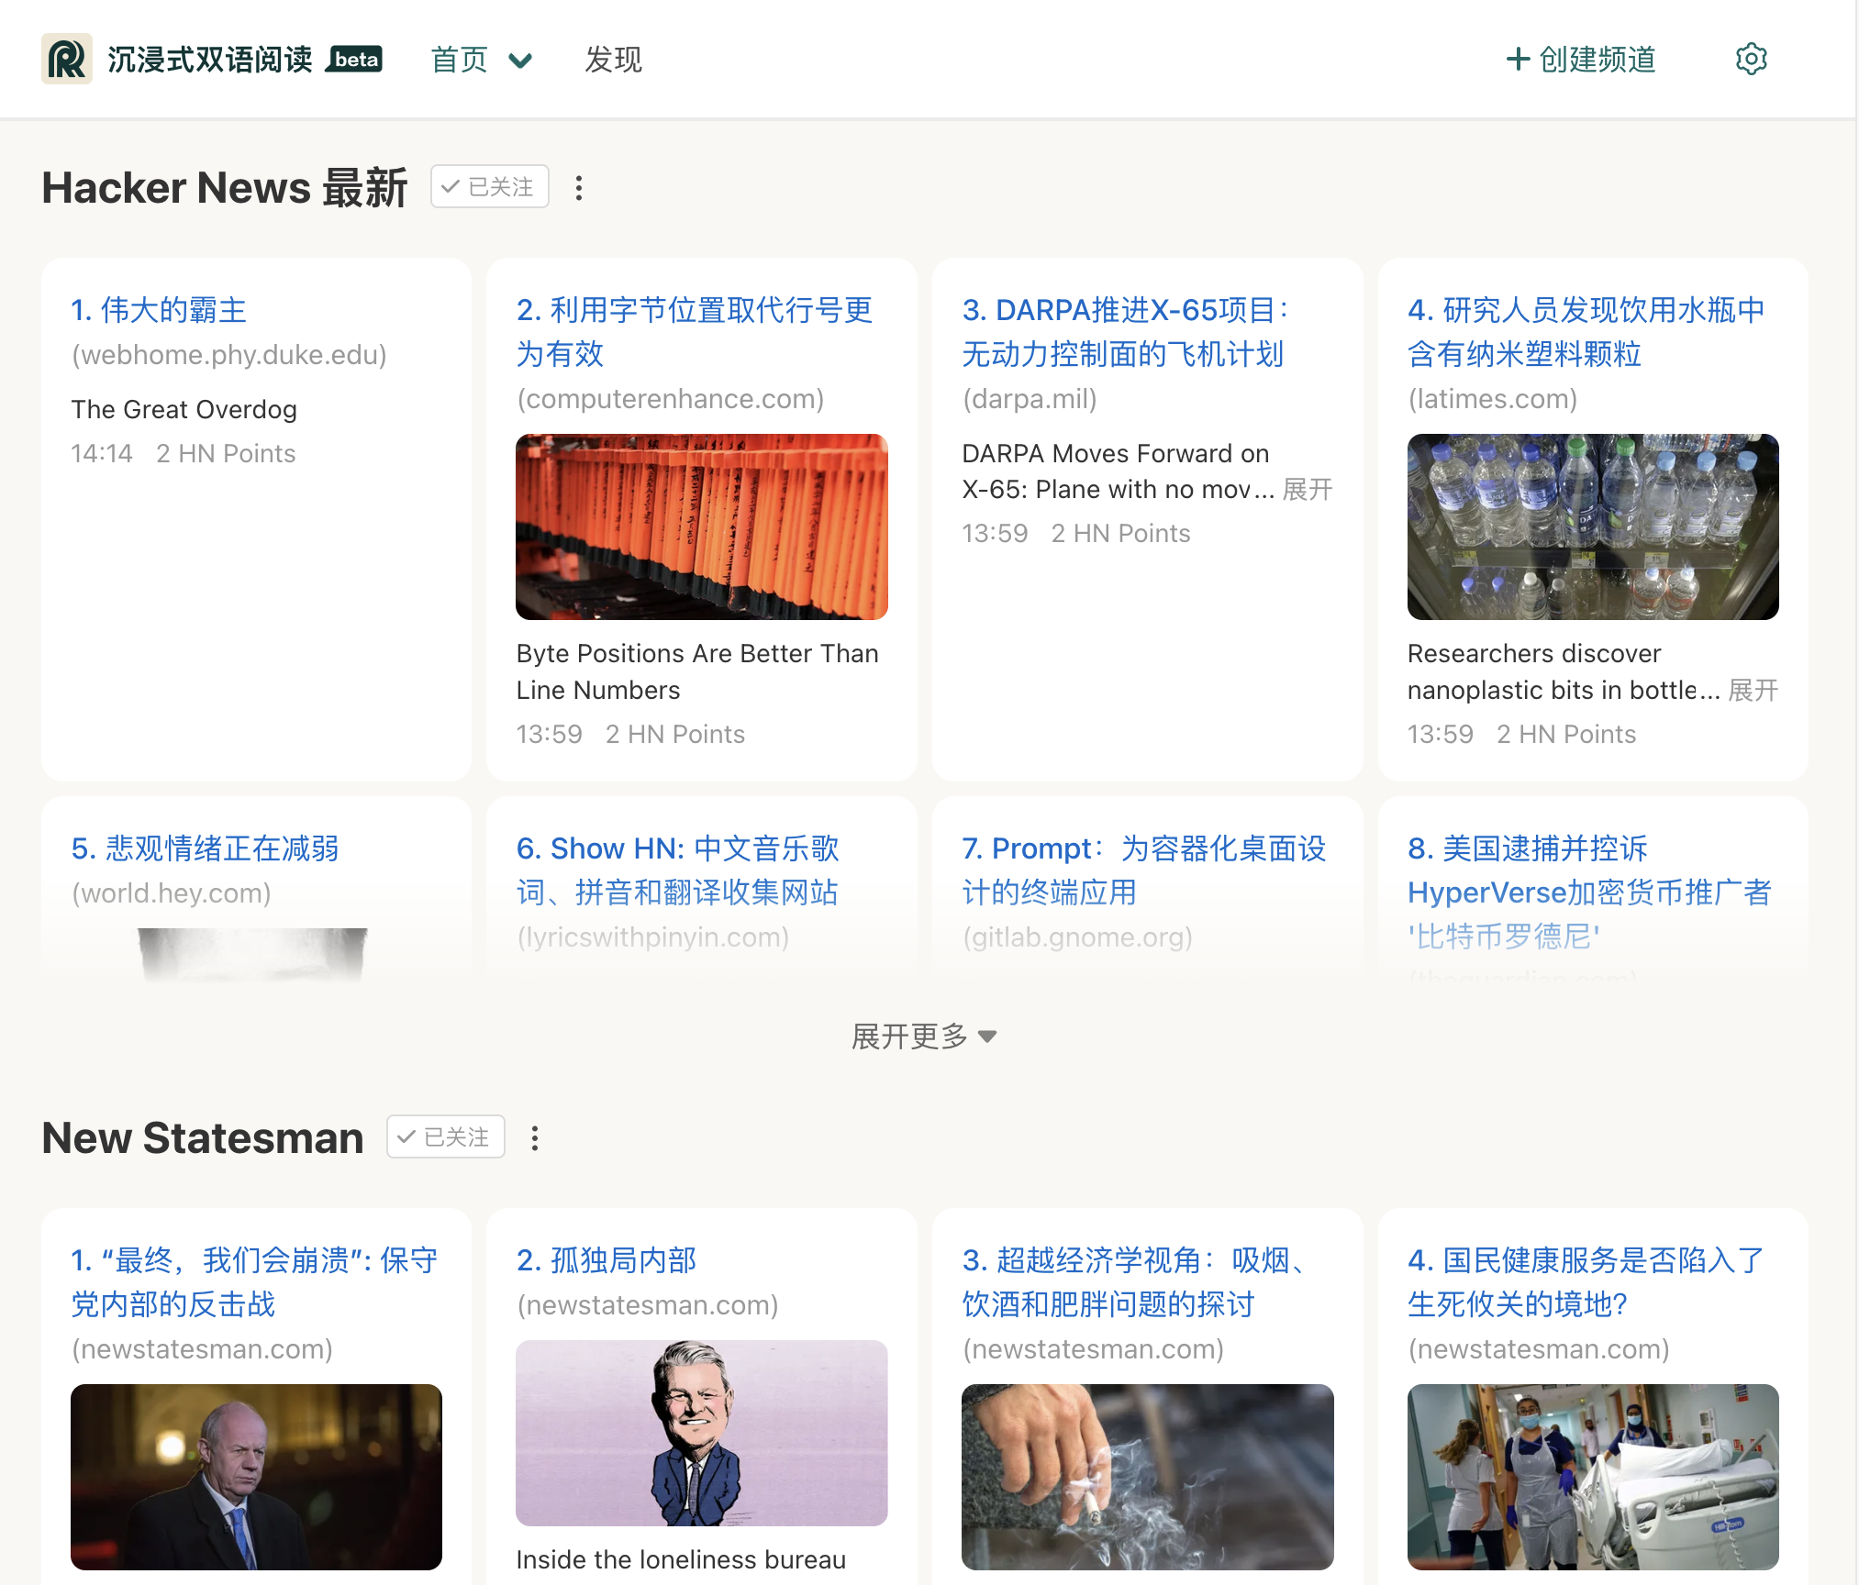The image size is (1859, 1585).
Task: Click Byte Positions Are Better Than Line Numbers text
Action: pos(697,671)
